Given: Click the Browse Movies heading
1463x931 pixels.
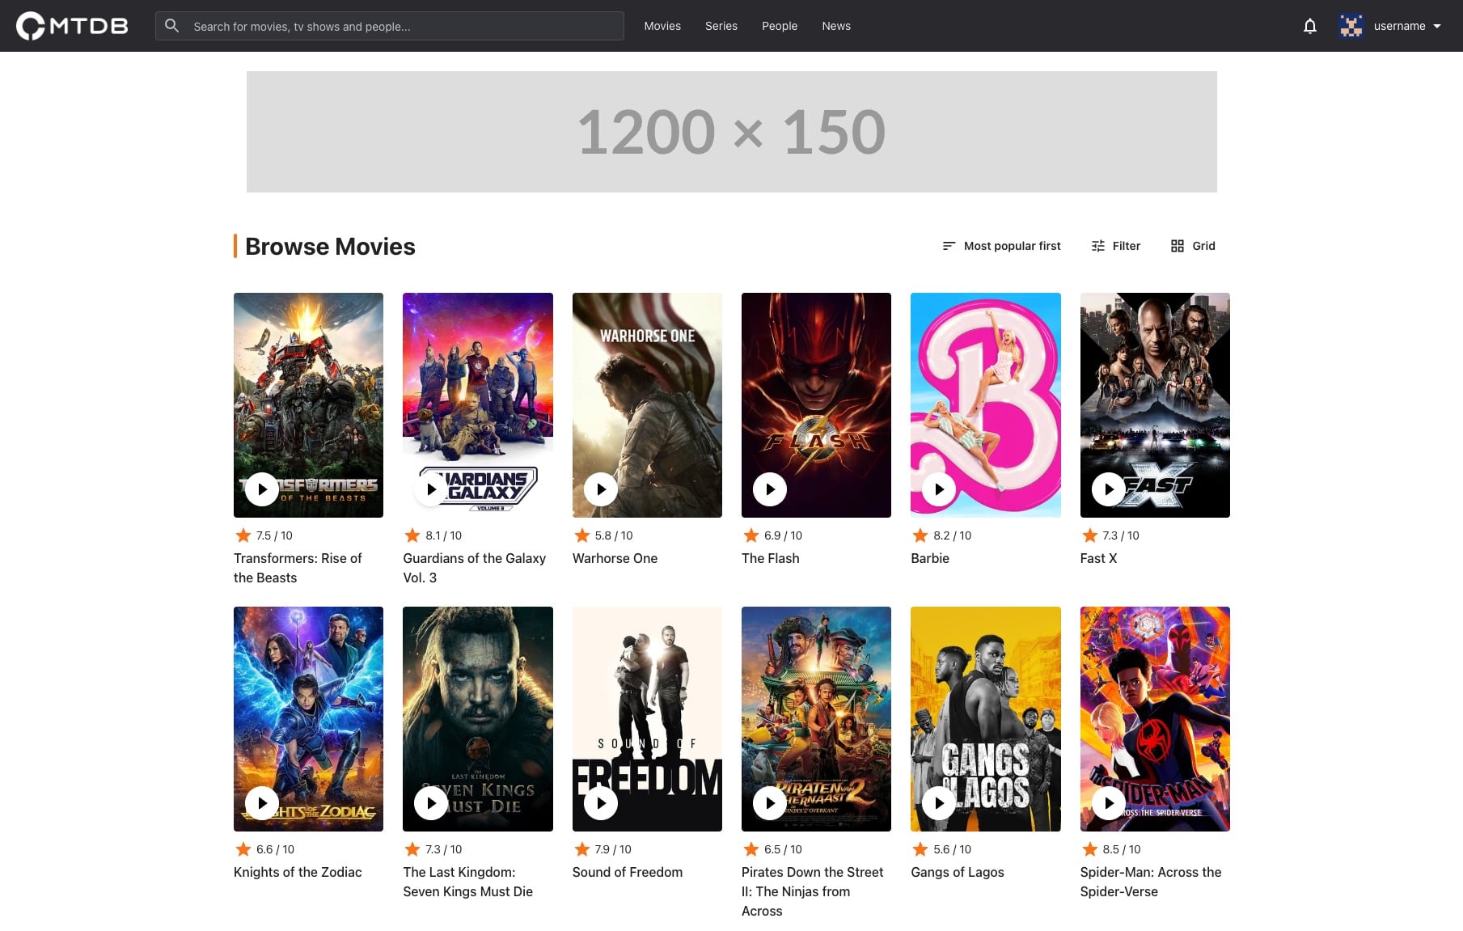Looking at the screenshot, I should pos(330,246).
